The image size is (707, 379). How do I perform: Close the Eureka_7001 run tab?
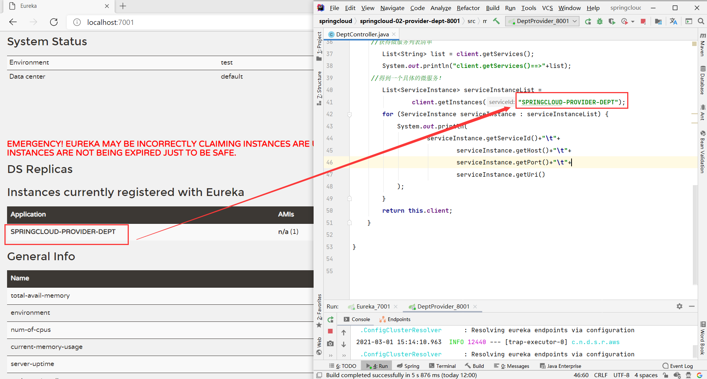[396, 307]
